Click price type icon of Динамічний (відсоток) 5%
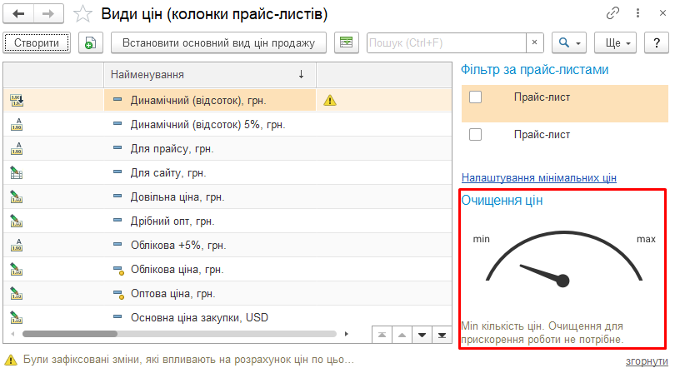 (17, 125)
